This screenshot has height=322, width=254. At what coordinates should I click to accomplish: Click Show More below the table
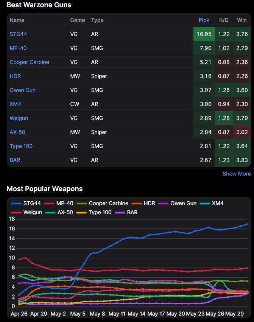(x=237, y=174)
